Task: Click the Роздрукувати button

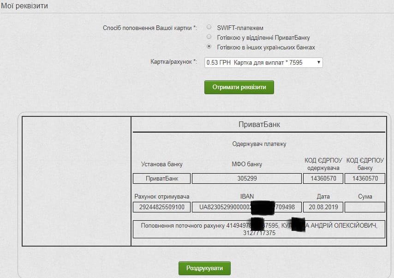Action: click(x=204, y=268)
